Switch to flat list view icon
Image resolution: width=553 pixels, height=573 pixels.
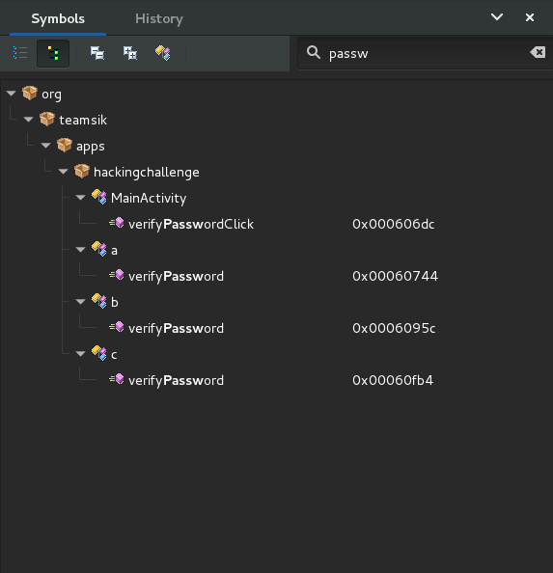click(x=20, y=53)
